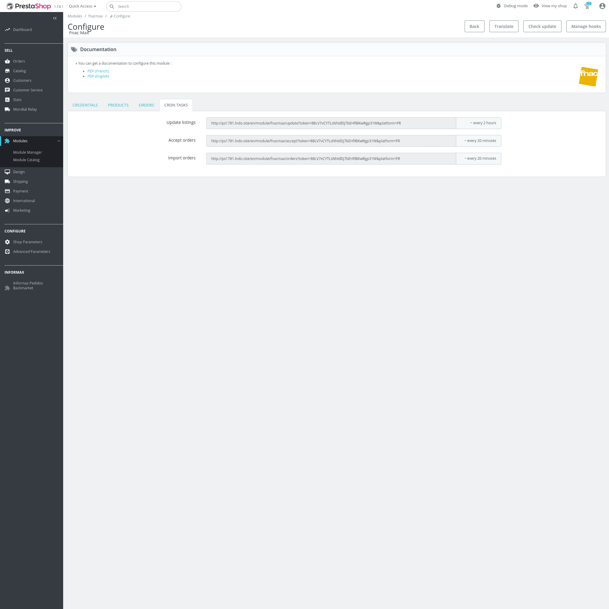Click the notifications bell icon

575,6
